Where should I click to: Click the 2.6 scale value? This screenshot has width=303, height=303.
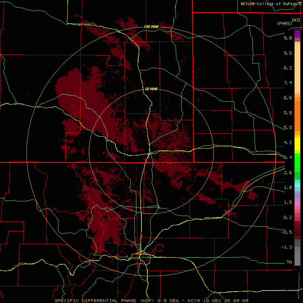[x=288, y=173]
